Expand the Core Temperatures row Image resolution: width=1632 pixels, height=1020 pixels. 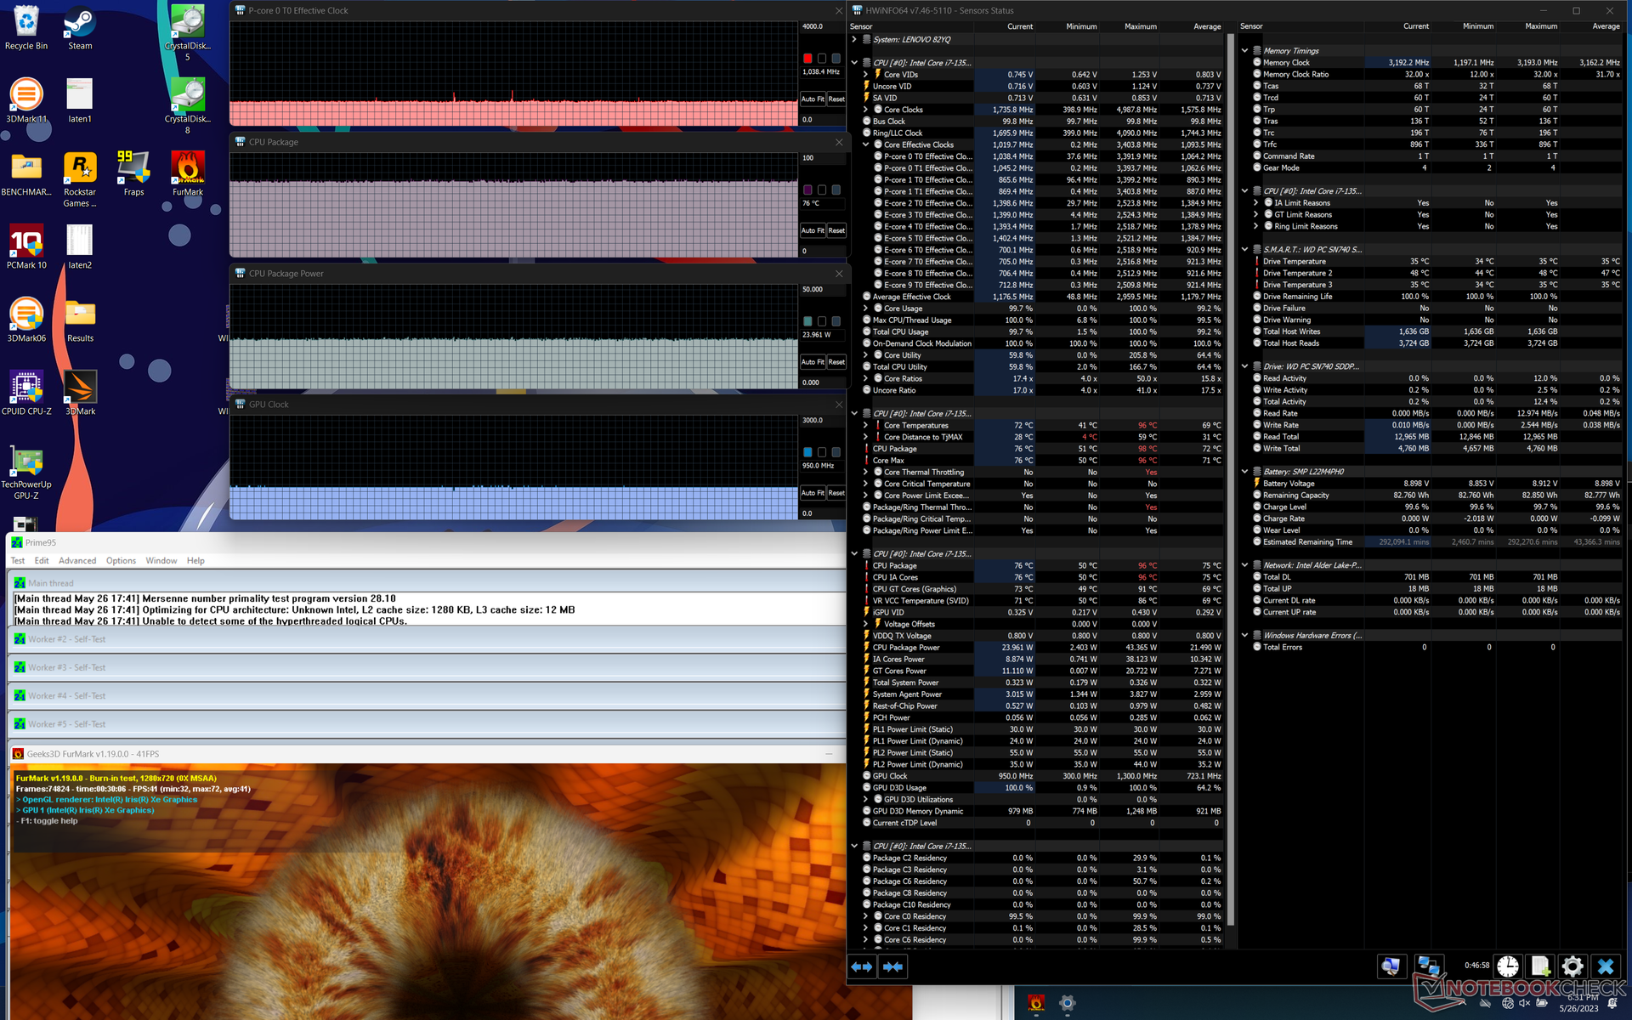click(866, 425)
